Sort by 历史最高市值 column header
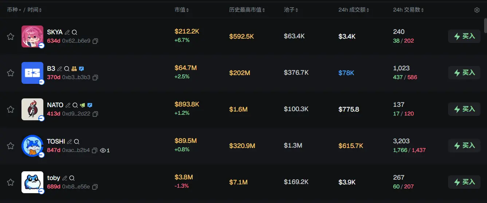Screen dimensions: 487x203 [247, 10]
